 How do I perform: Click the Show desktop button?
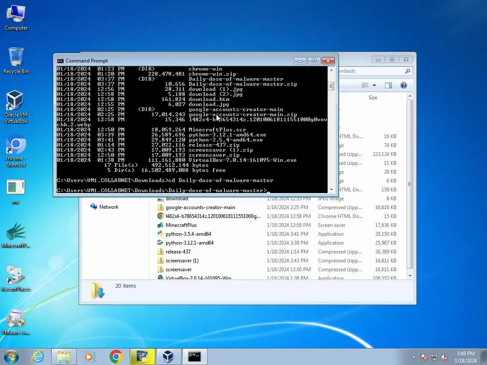click(x=484, y=357)
